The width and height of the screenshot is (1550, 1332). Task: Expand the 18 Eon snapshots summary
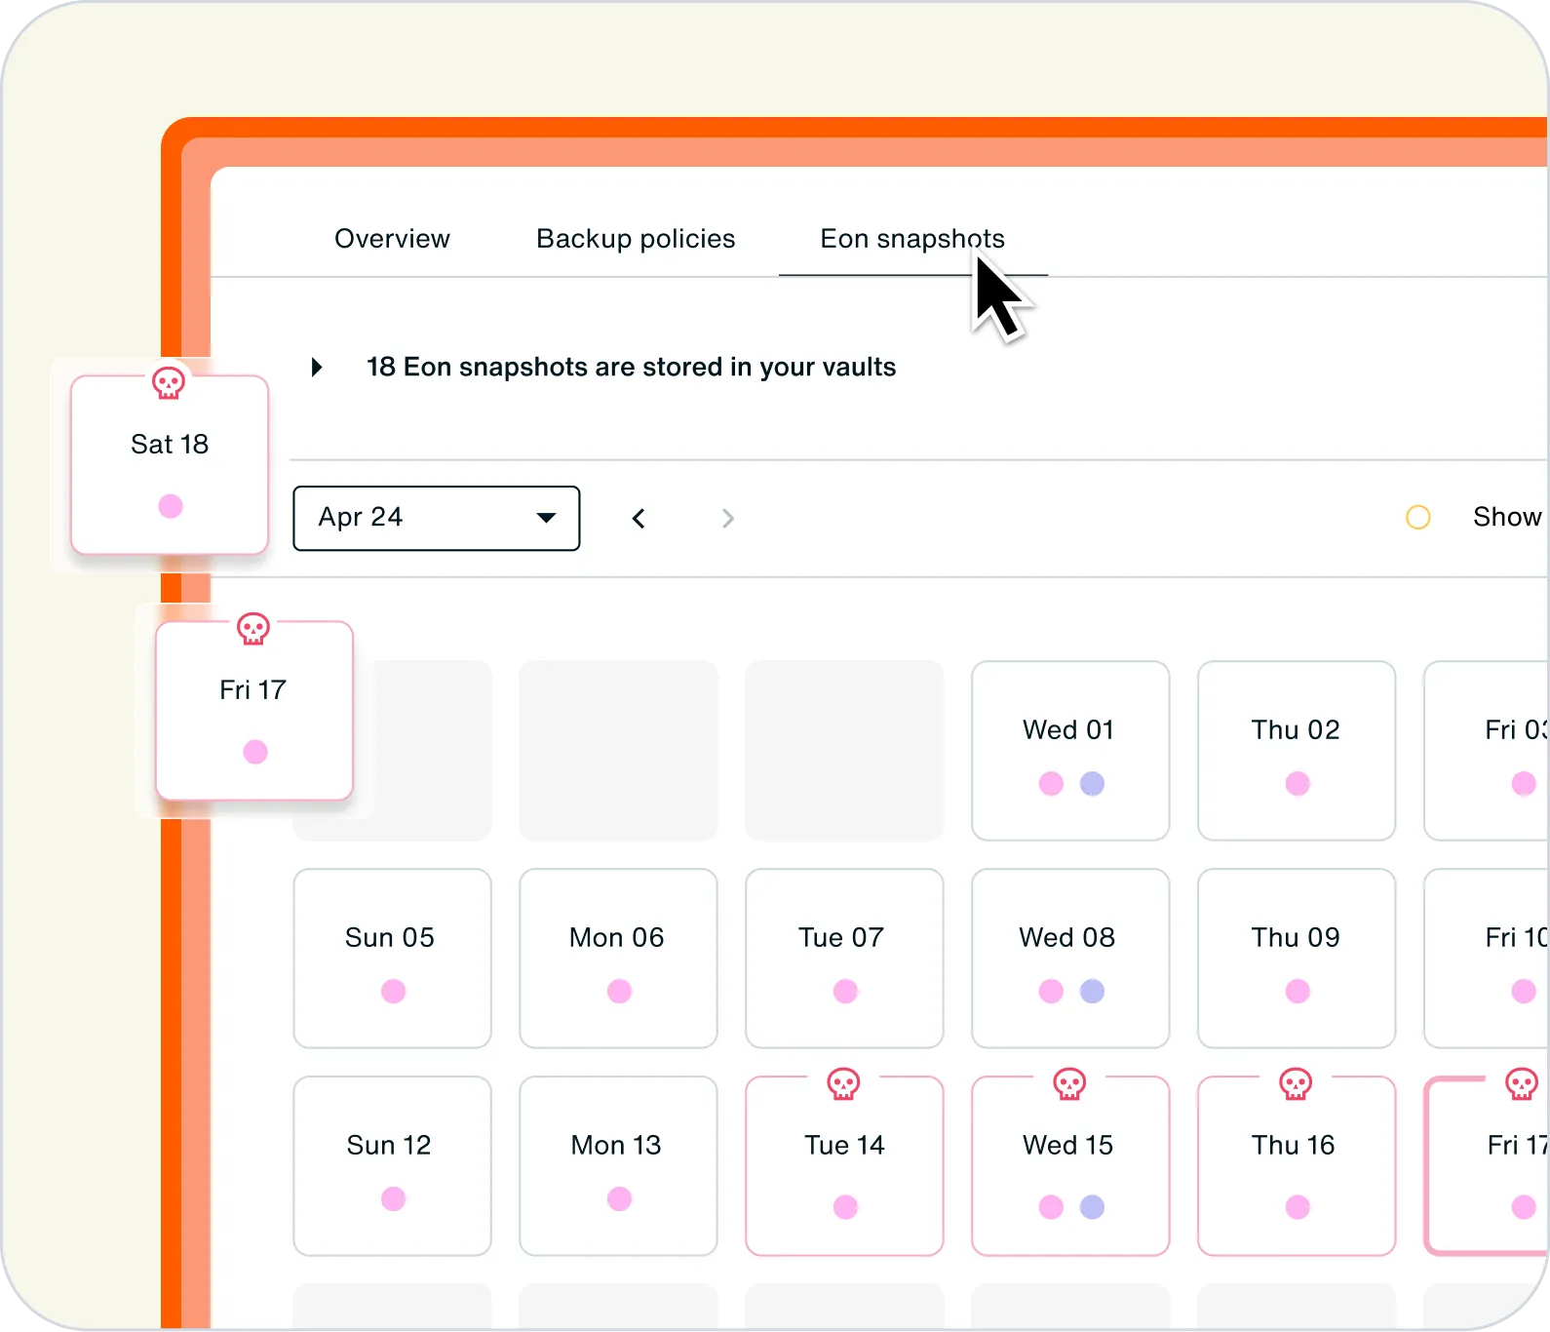pos(317,368)
